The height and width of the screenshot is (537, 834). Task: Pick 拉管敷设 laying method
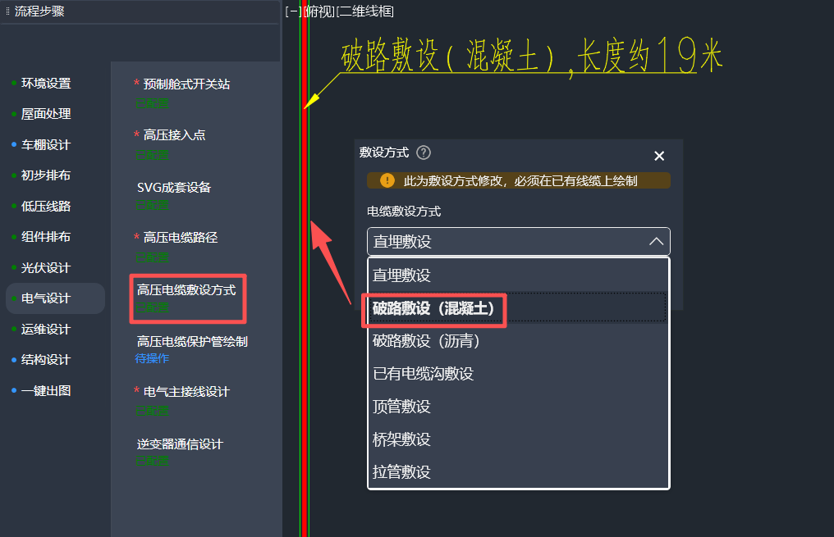tap(401, 472)
